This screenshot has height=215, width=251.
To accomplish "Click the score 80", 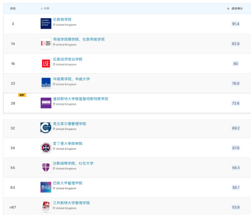I will click(235, 63).
